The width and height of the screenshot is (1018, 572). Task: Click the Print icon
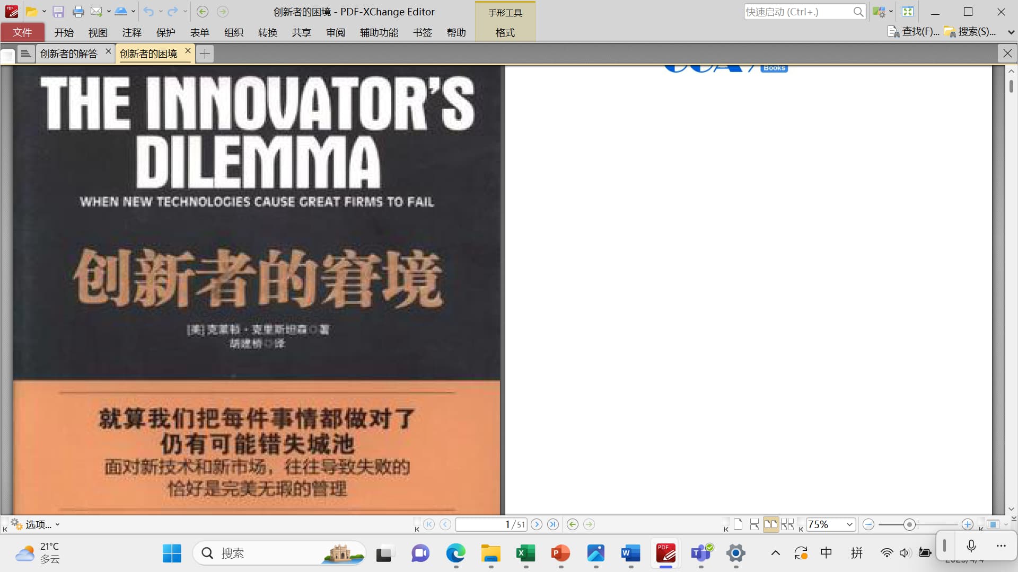click(x=78, y=12)
